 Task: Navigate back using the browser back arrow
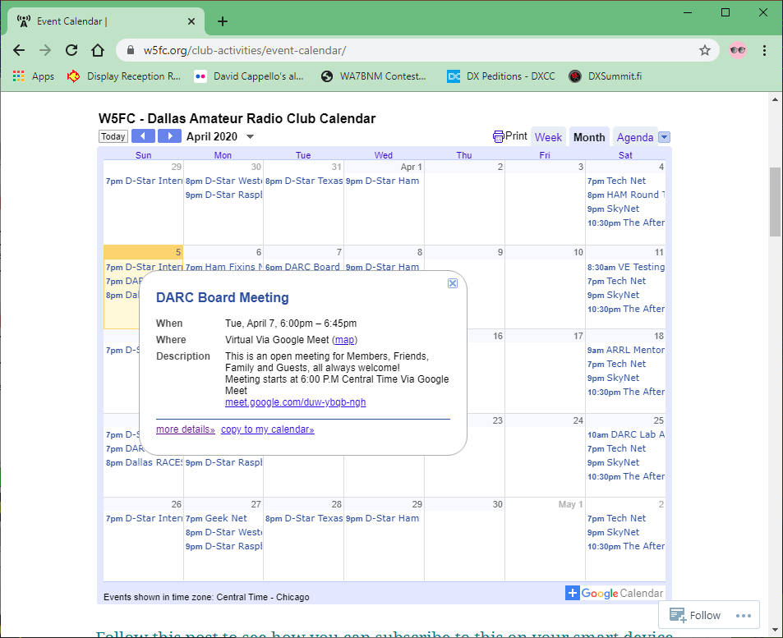click(x=19, y=50)
